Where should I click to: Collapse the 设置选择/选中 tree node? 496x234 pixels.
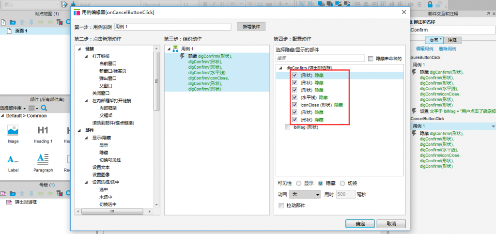pos(86,183)
